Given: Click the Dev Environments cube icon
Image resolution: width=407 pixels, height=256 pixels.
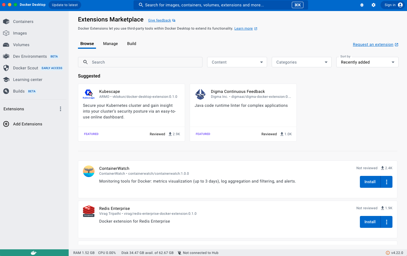Looking at the screenshot, I should (x=6, y=56).
